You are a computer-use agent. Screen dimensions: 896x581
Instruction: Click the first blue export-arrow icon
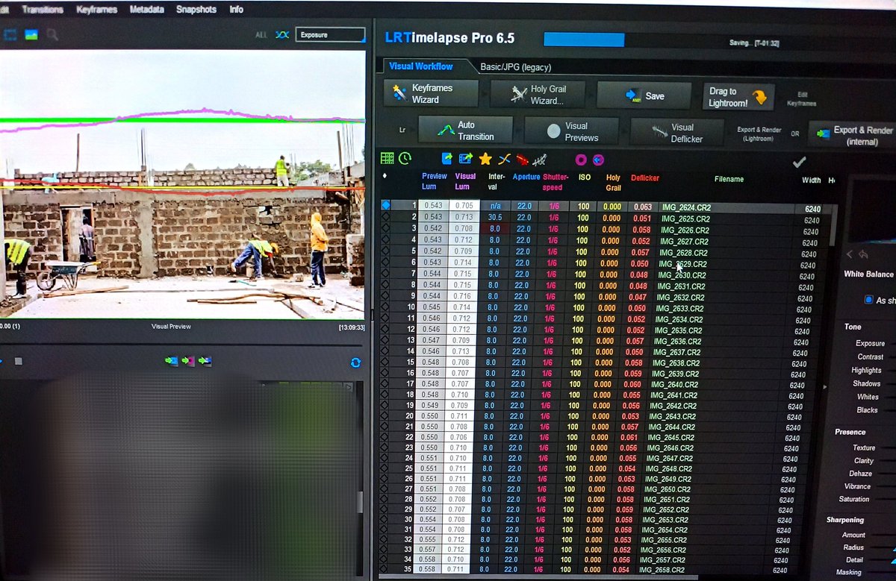(447, 158)
